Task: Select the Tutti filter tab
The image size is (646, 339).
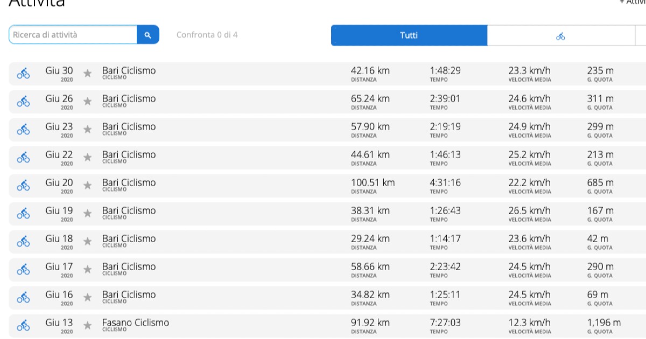Action: [409, 36]
